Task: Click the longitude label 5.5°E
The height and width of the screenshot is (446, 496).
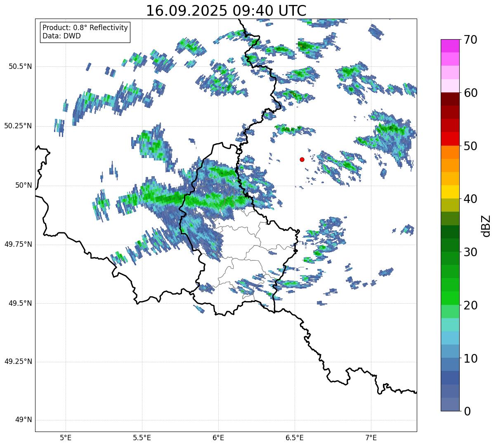Action: [x=142, y=438]
